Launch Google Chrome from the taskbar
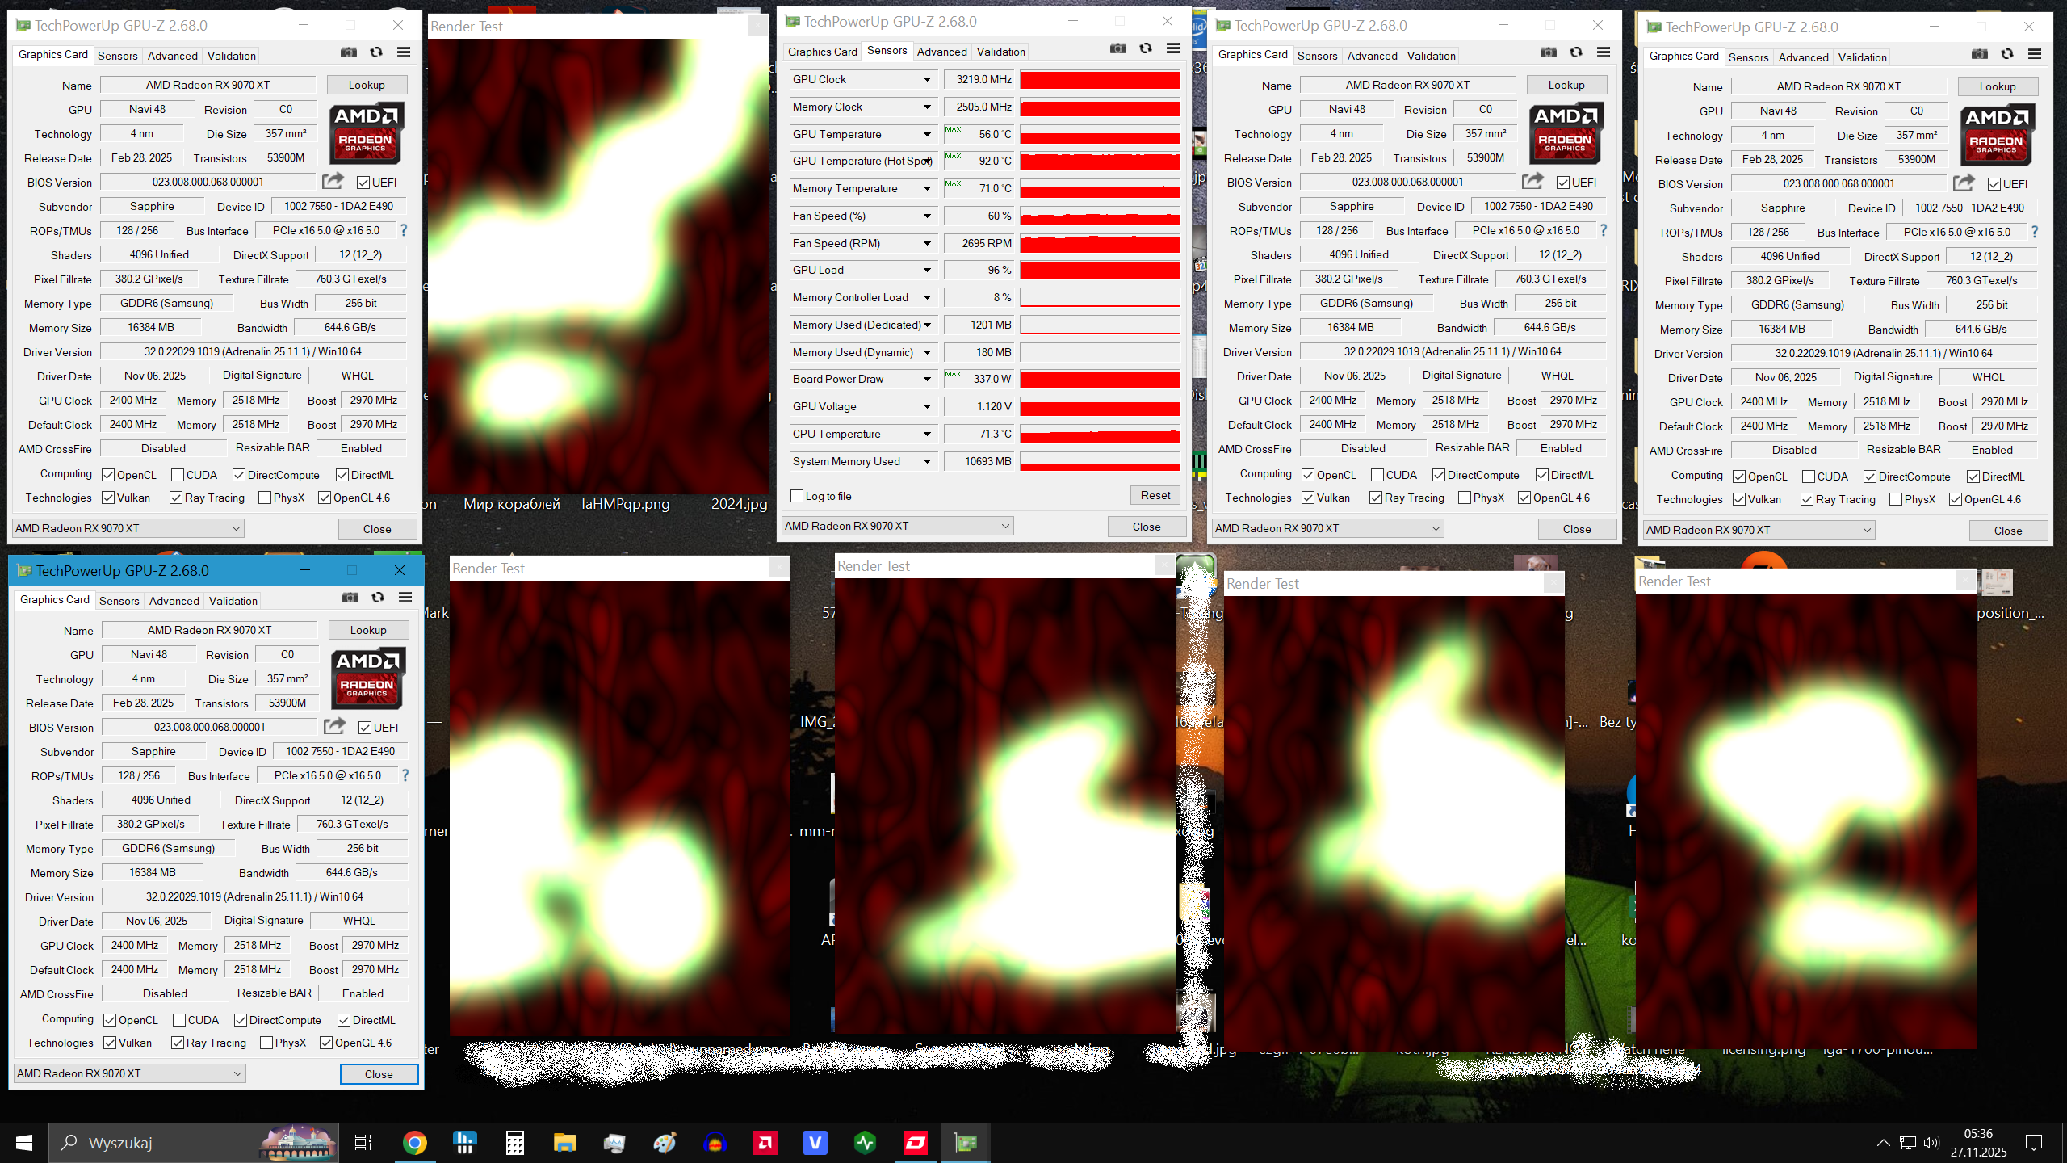The image size is (2067, 1163). click(x=414, y=1143)
